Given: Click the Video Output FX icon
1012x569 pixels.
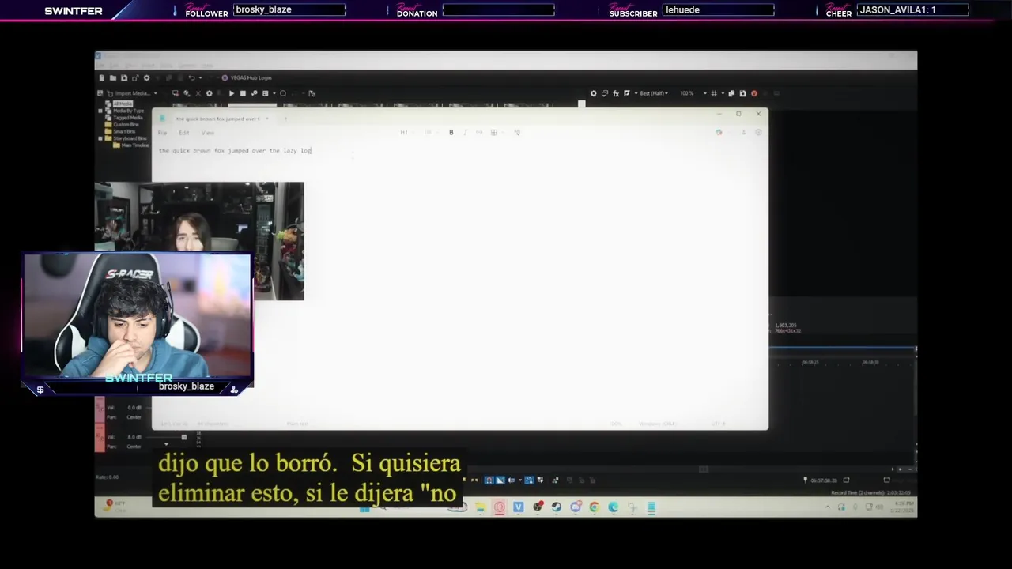Looking at the screenshot, I should click(x=616, y=93).
